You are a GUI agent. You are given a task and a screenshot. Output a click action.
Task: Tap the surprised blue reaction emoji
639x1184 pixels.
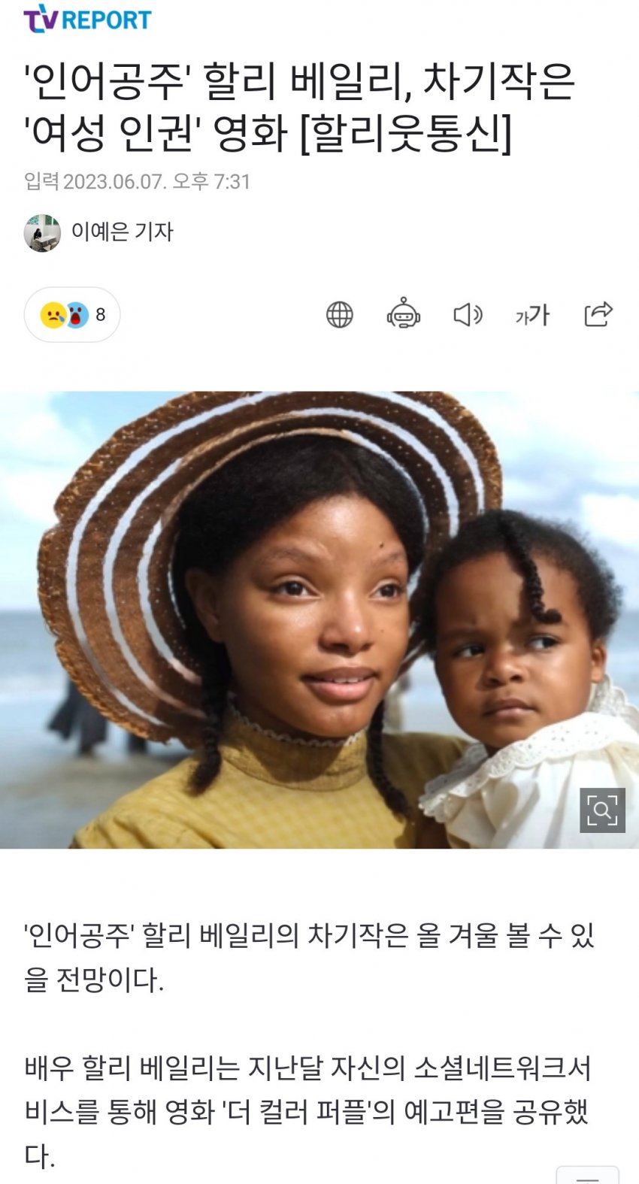76,314
